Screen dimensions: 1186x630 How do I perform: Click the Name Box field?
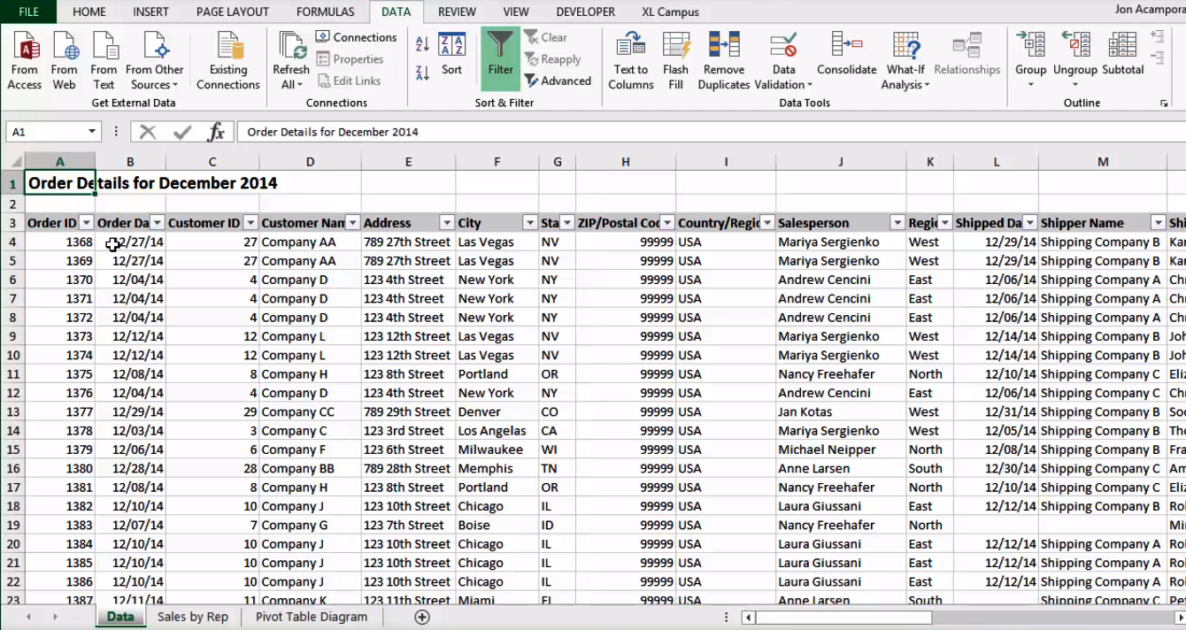(46, 132)
